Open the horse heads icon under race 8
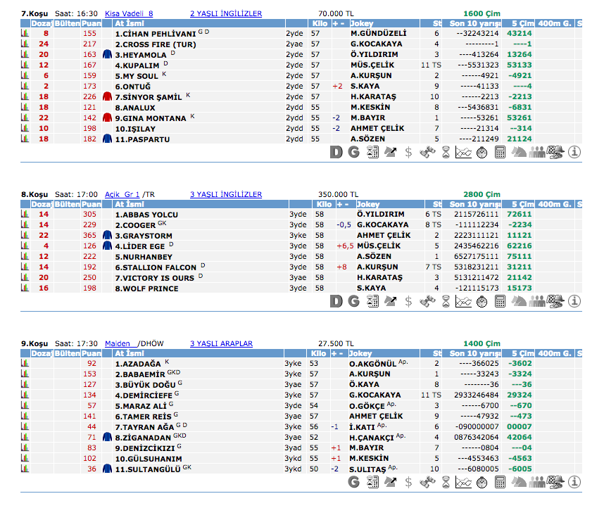This screenshot has width=604, height=508. [x=519, y=301]
